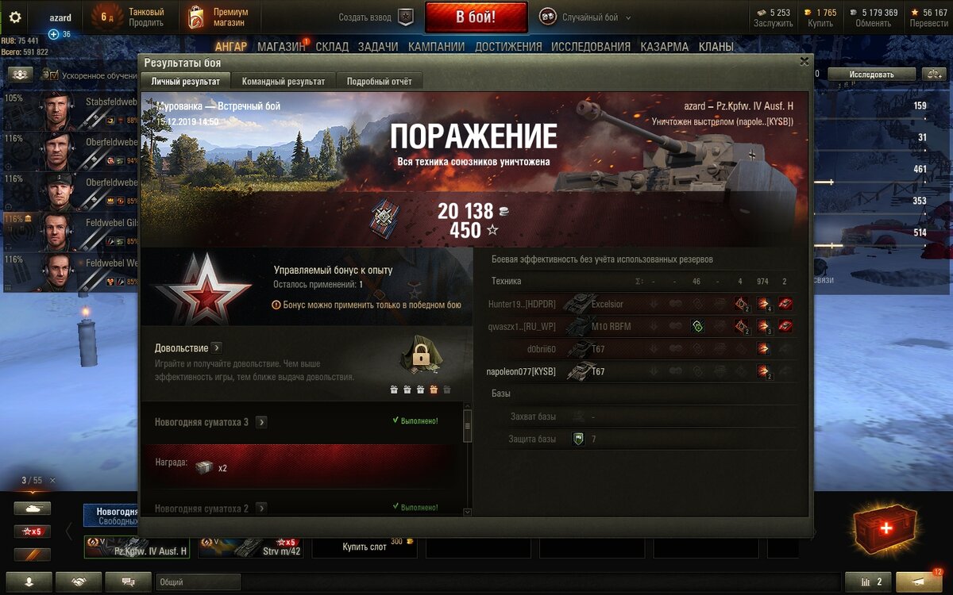Click the red first-aid consumables box icon
This screenshot has height=595, width=953.
pyautogui.click(x=884, y=528)
